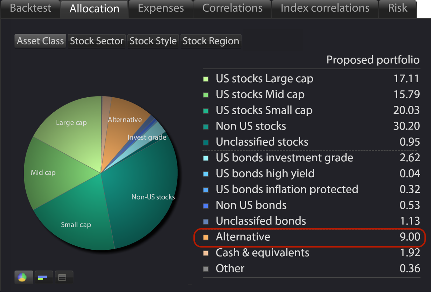Click US bonds high yield swatch

coord(206,174)
